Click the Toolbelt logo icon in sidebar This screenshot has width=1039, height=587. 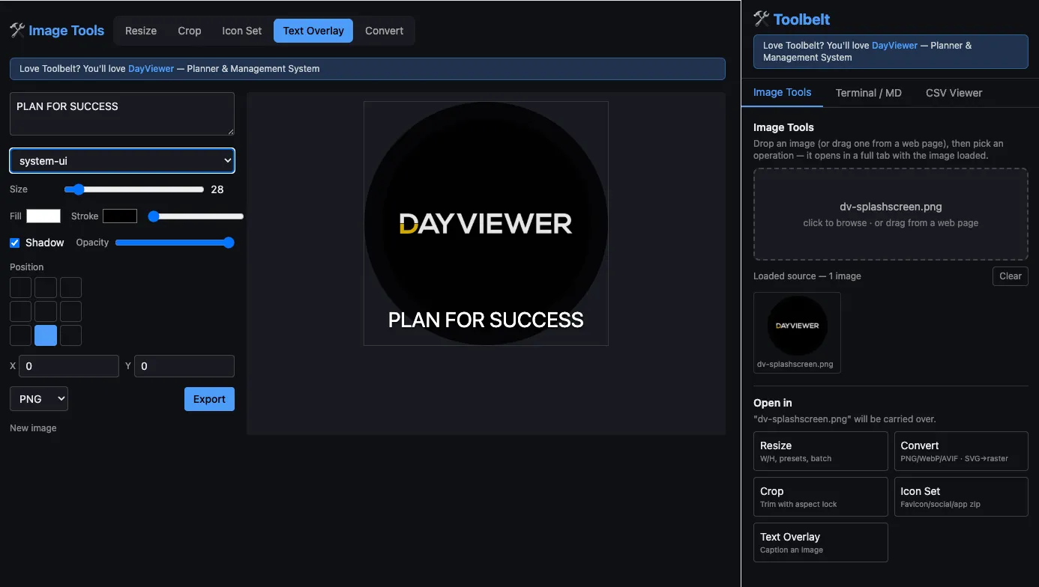point(762,19)
